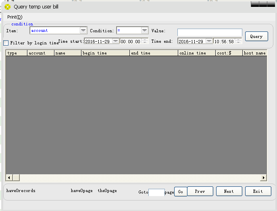Click the the0page status text
Screen dimensions: 277x211
pos(107,191)
